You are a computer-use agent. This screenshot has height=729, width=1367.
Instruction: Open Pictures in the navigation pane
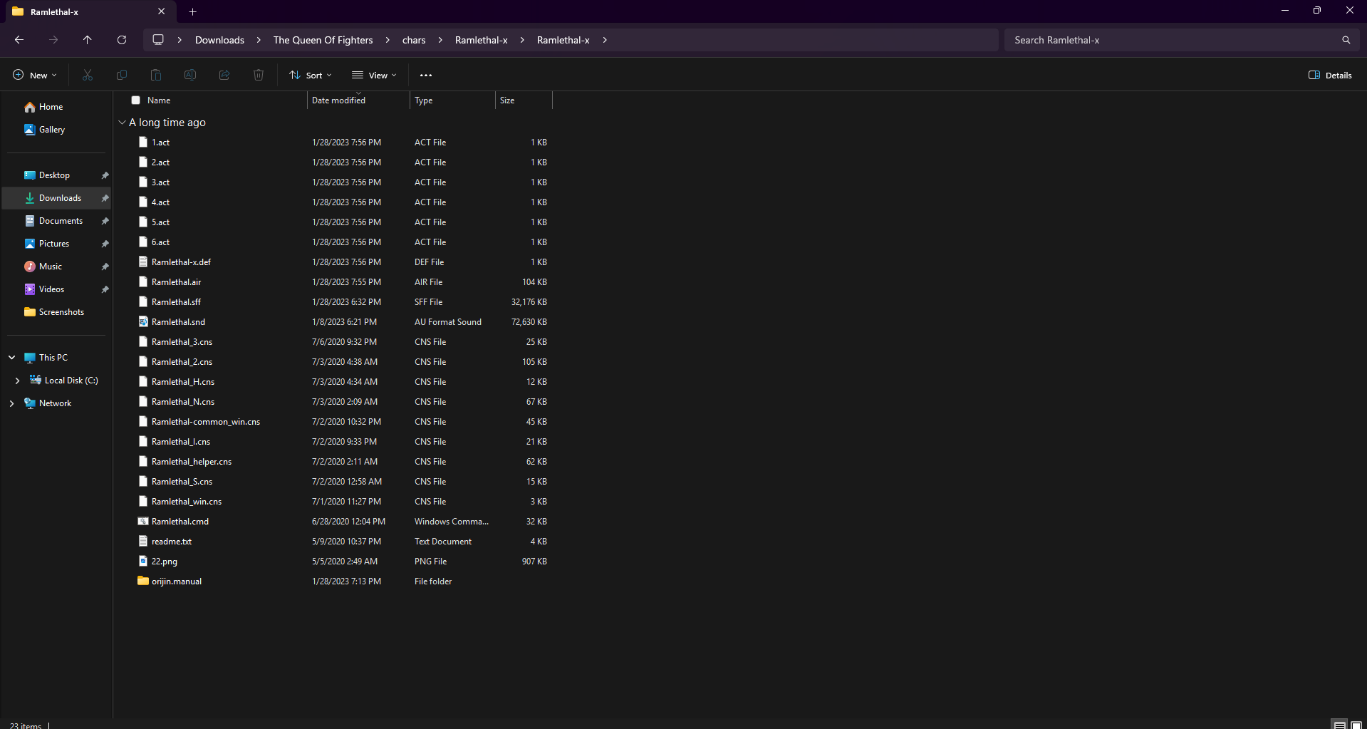(54, 244)
